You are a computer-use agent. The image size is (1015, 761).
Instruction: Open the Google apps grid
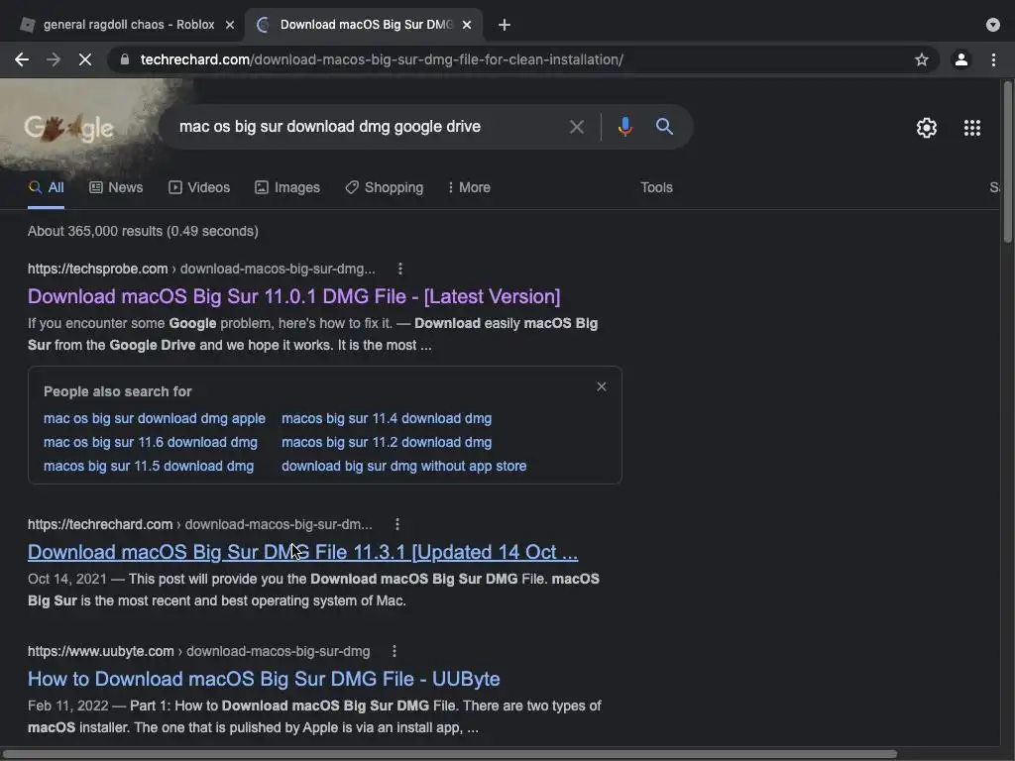(x=972, y=128)
